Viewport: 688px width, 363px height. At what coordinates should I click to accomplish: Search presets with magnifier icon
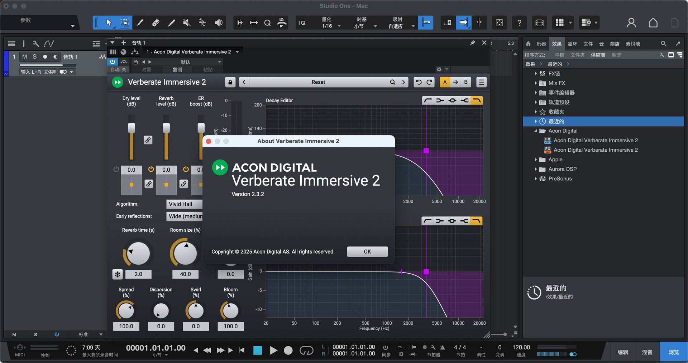tap(392, 82)
